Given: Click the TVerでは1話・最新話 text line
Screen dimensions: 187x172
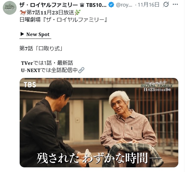Looking at the screenshot, I should 47,63.
